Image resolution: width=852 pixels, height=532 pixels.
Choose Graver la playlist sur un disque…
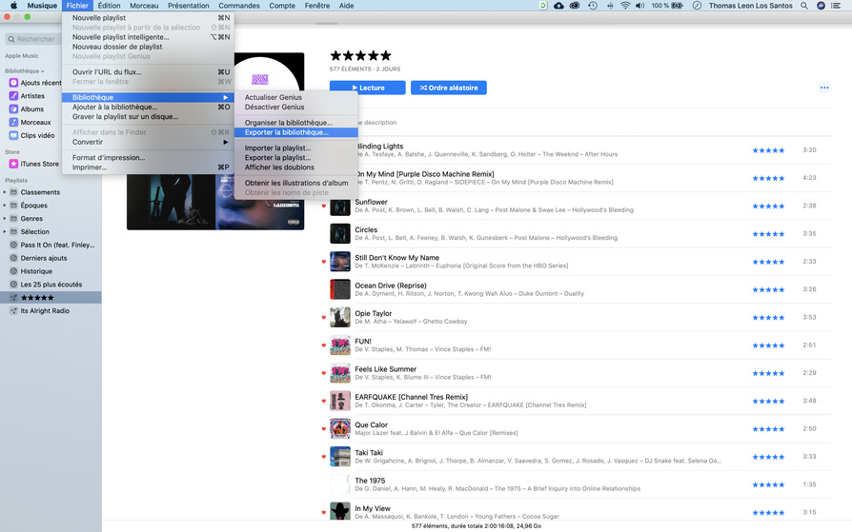click(148, 117)
